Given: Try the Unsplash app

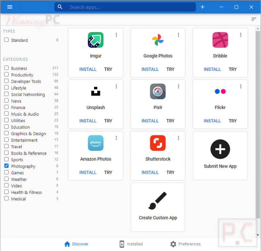Looking at the screenshot, I should coord(108,121).
